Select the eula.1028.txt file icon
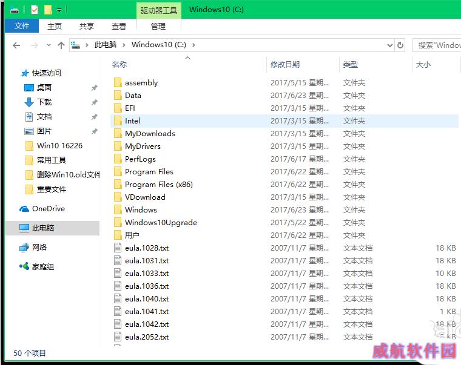 pos(118,248)
